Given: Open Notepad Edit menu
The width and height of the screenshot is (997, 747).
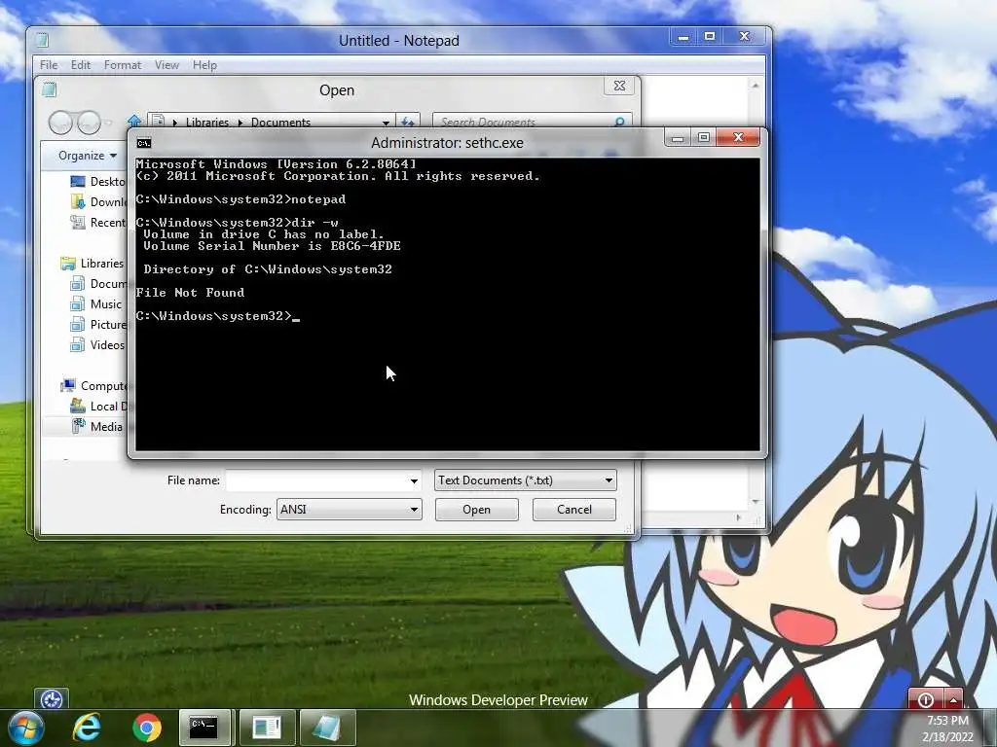Looking at the screenshot, I should click(x=80, y=65).
